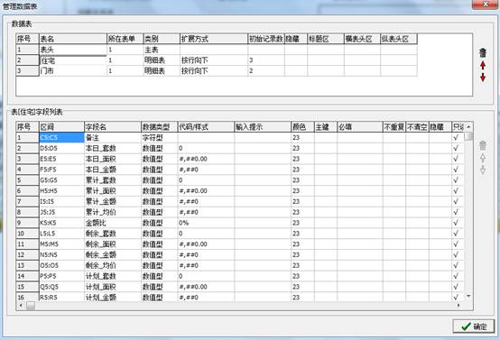Click the 0% format cell of 金额比
This screenshot has height=340, width=500.
point(206,223)
